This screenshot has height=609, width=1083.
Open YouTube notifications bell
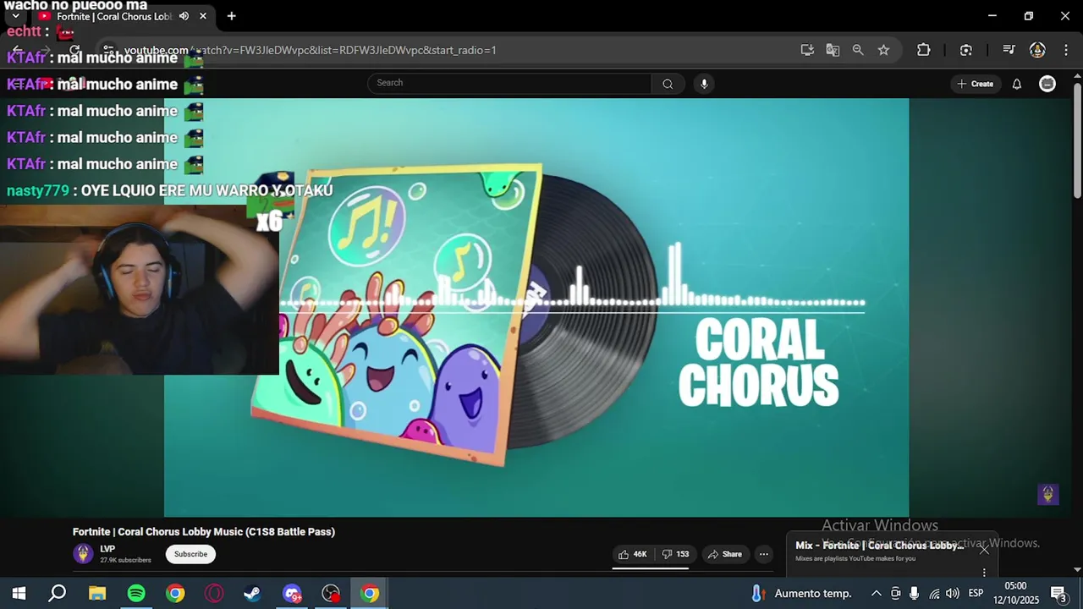pos(1017,84)
